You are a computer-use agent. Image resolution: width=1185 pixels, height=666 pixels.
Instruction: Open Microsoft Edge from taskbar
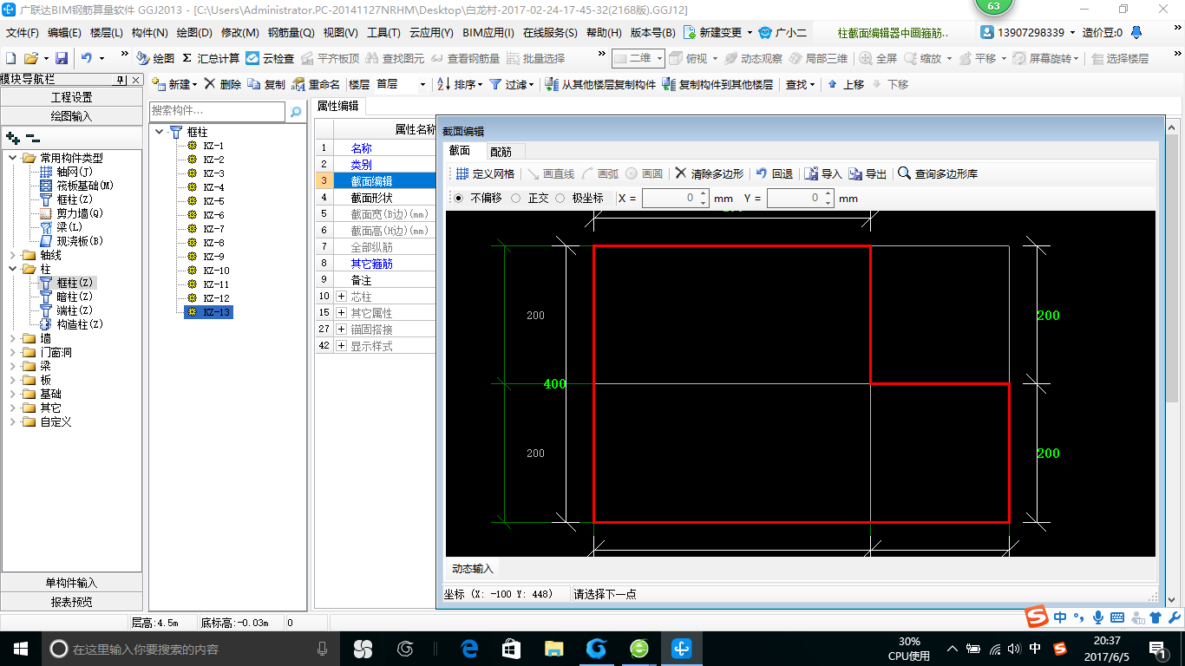469,648
